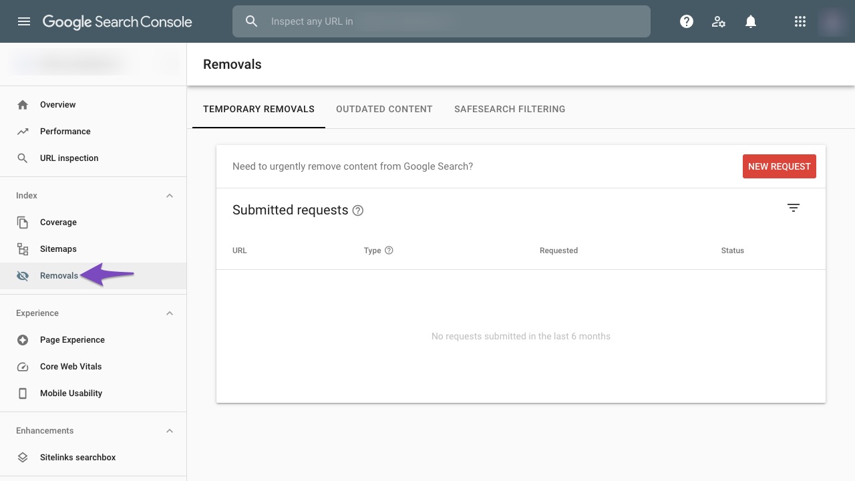Click the Sitelinks searchbox layers icon
Image resolution: width=855 pixels, height=481 pixels.
(x=23, y=458)
